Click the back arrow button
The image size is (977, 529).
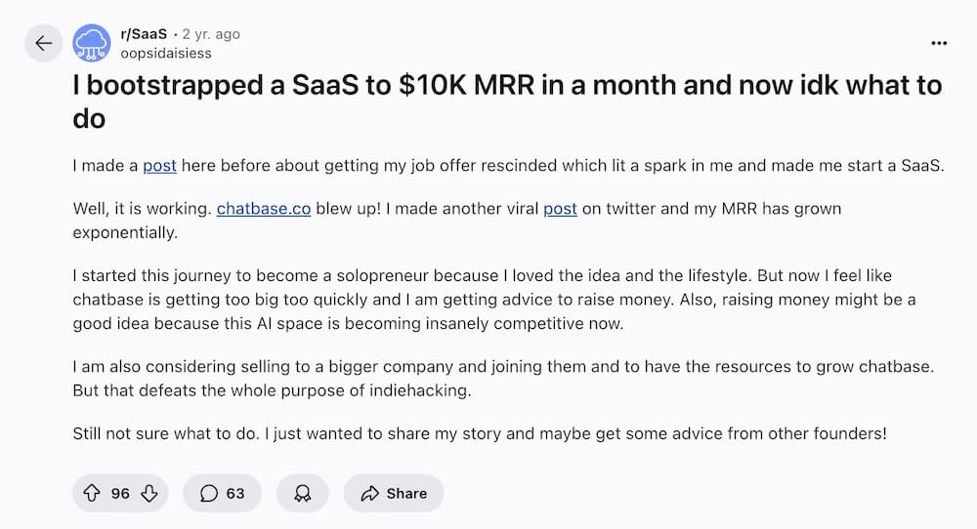tap(43, 43)
